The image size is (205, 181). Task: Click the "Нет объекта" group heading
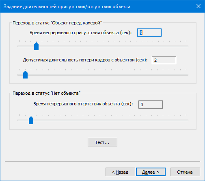pos(46,93)
